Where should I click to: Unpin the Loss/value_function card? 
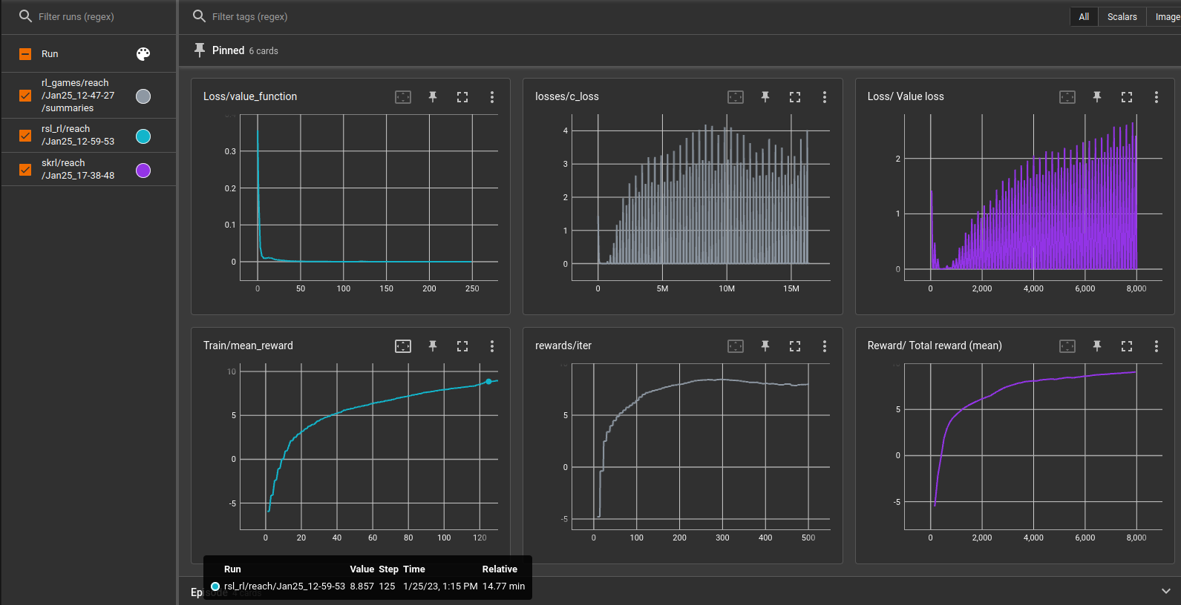tap(433, 97)
